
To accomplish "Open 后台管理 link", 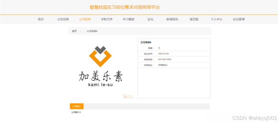I will coord(239,19).
